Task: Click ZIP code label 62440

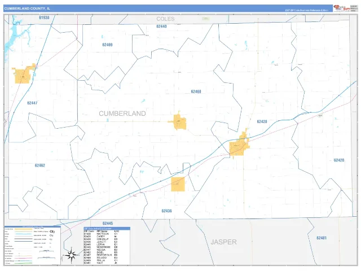Action: click(161, 27)
